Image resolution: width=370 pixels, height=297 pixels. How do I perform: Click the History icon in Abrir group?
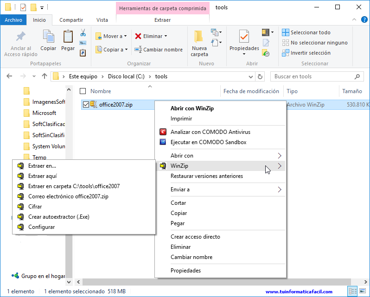(x=266, y=53)
